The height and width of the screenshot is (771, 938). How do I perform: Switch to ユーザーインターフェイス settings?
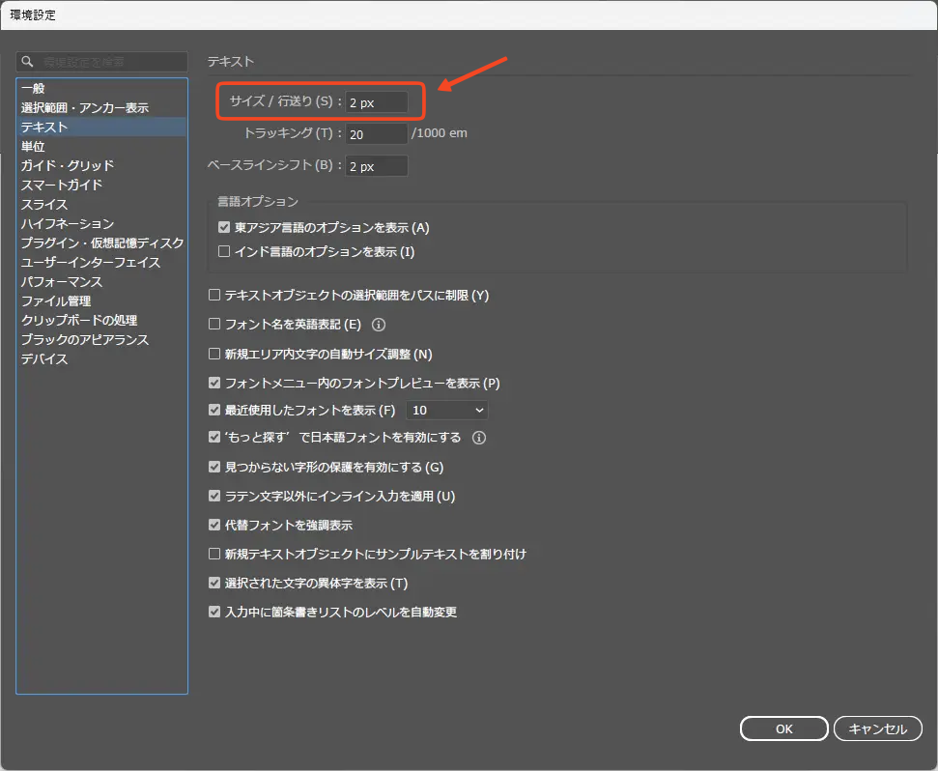(91, 262)
